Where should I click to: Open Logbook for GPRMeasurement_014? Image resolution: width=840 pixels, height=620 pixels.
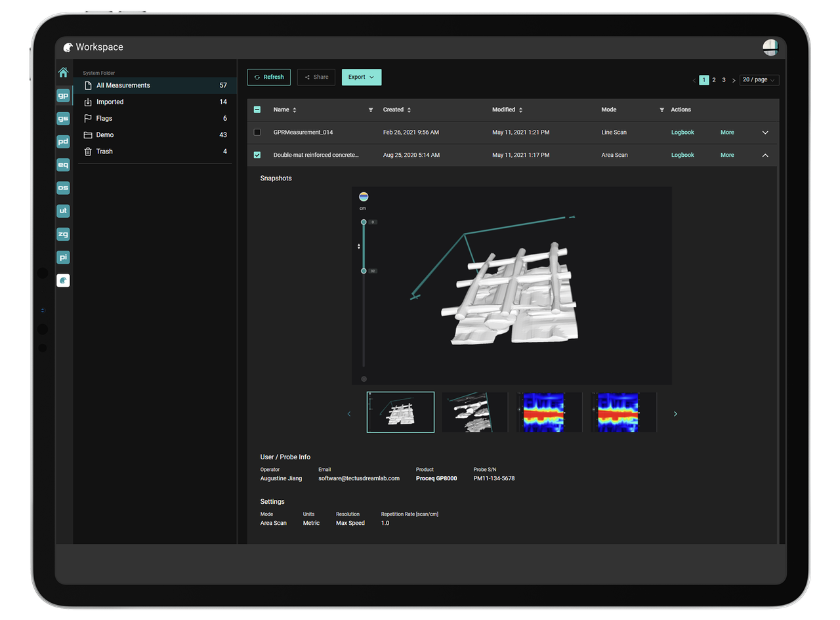pos(682,133)
